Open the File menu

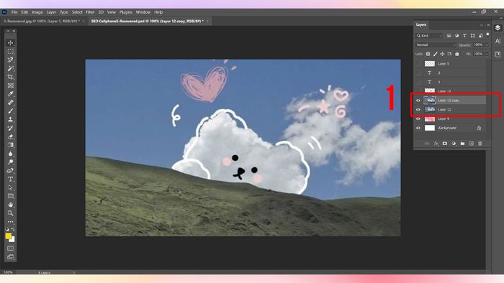(14, 12)
